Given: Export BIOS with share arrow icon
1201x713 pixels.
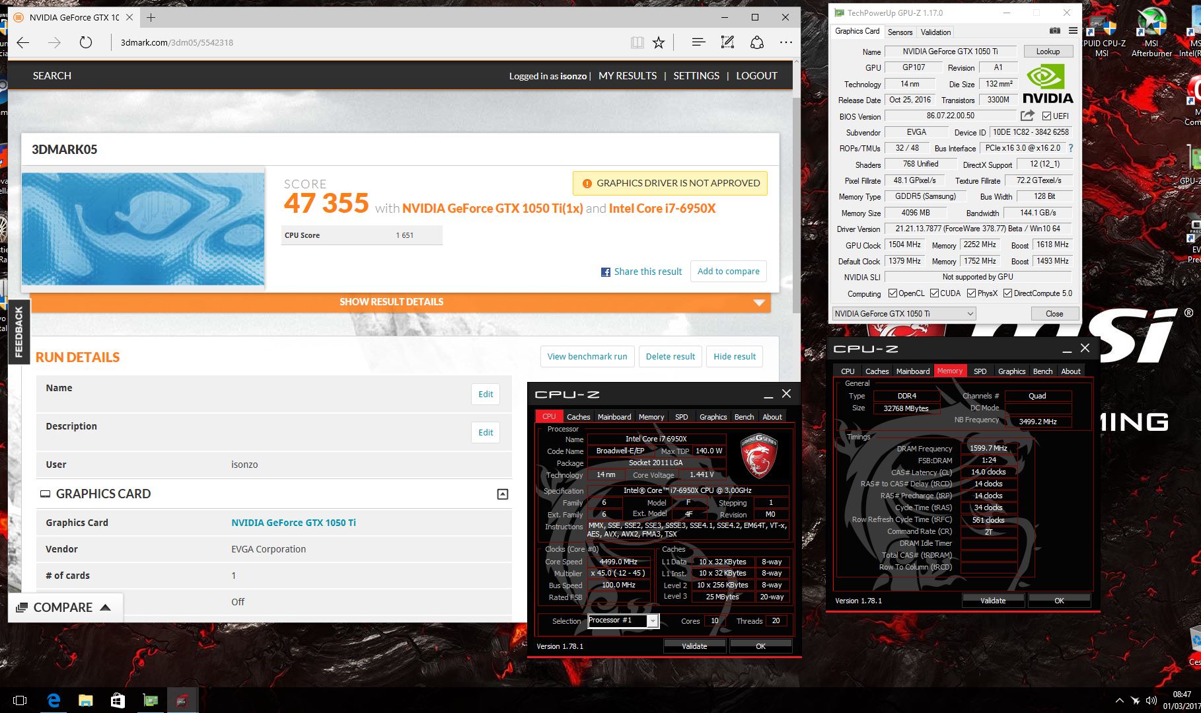Looking at the screenshot, I should point(1027,116).
